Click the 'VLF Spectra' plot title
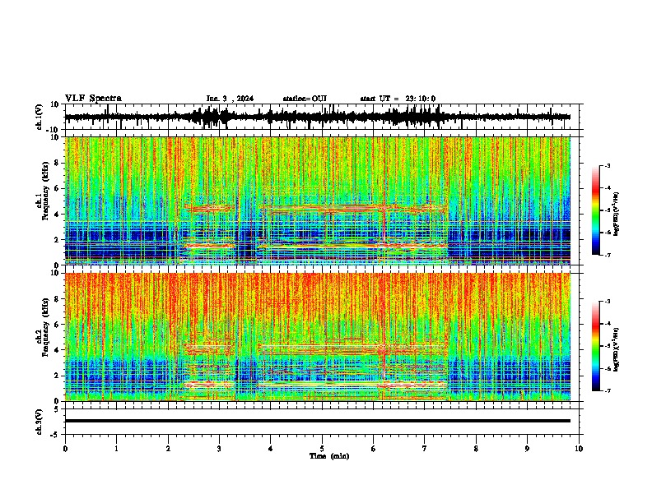Viewport: 652px width, 503px height. 93,99
